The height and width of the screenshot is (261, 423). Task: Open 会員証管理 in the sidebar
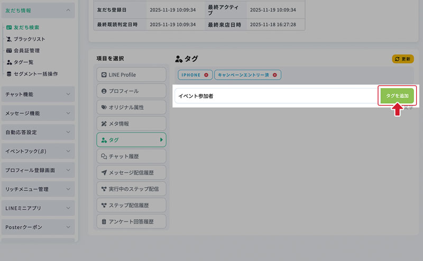26,51
